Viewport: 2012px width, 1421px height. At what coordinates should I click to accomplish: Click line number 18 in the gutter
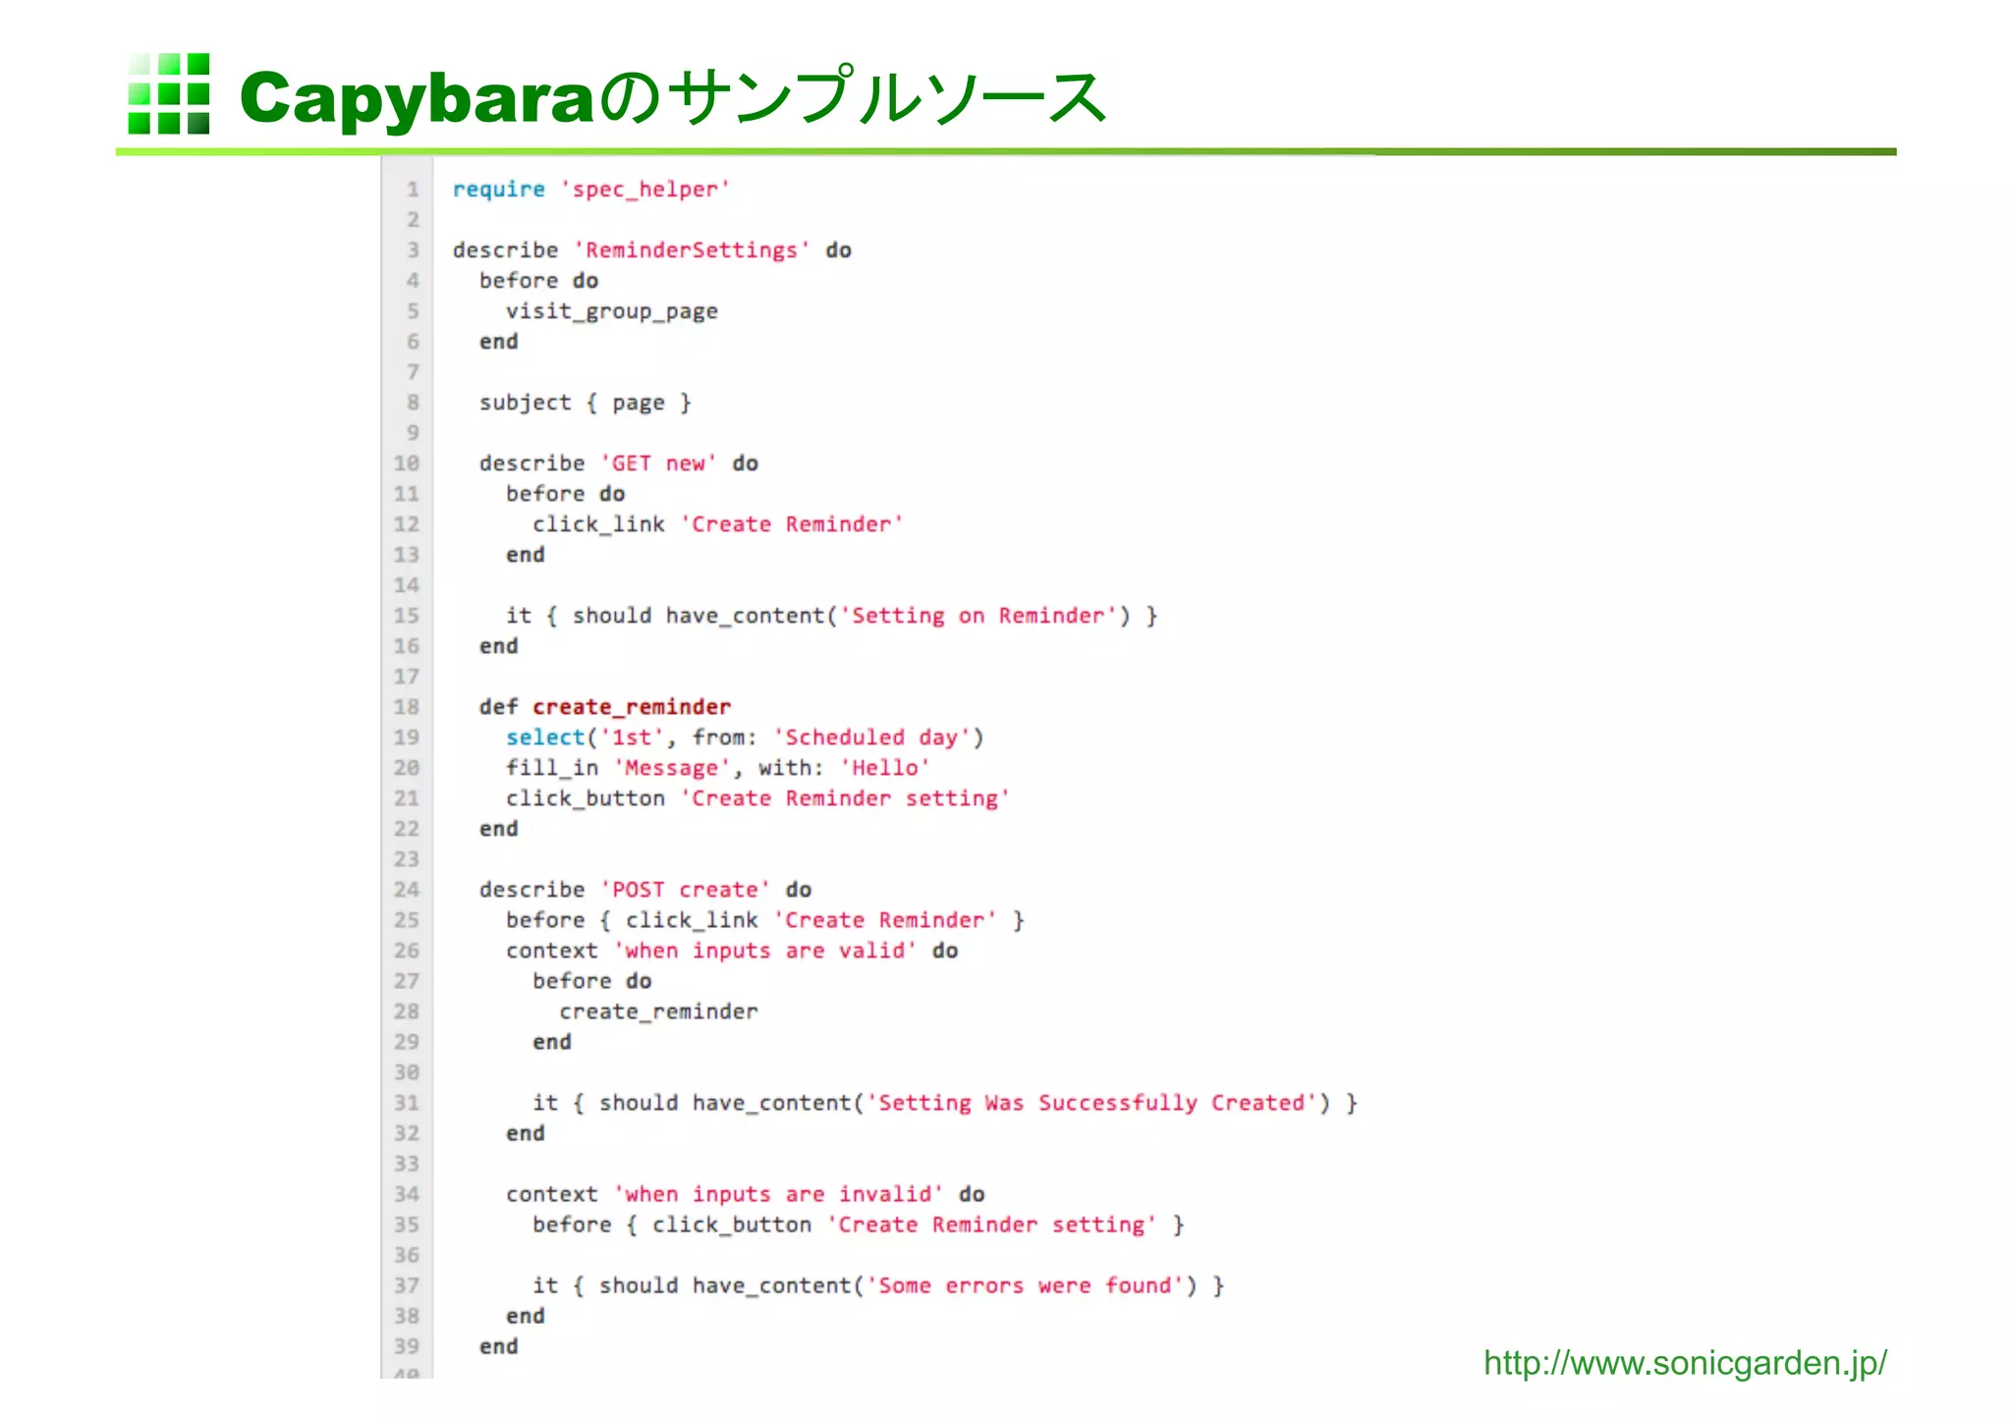407,707
